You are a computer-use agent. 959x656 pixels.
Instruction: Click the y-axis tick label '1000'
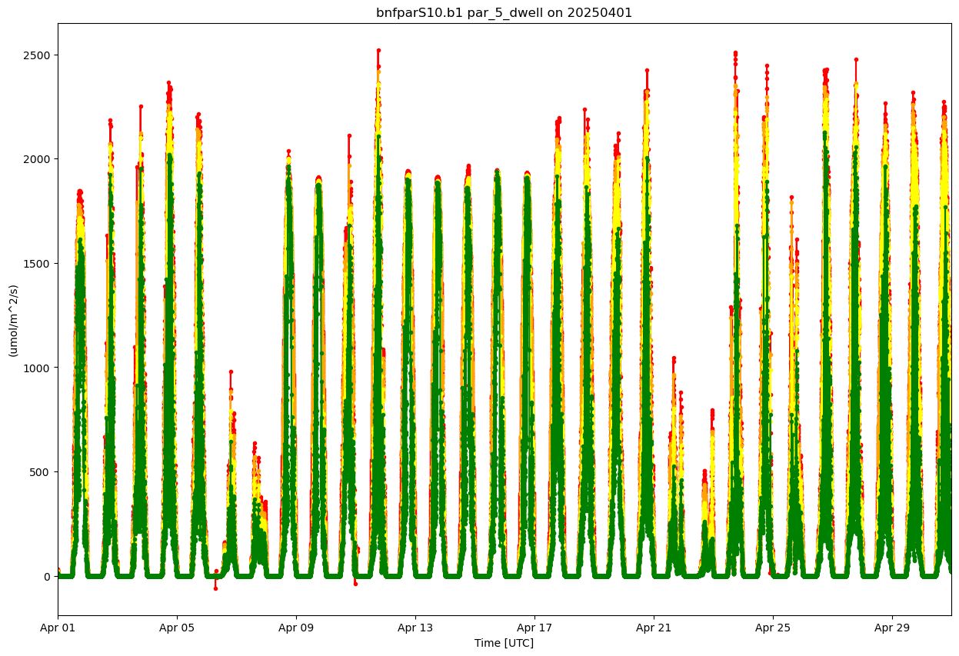click(38, 368)
